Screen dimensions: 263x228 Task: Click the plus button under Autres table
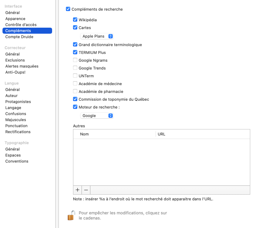point(77,190)
